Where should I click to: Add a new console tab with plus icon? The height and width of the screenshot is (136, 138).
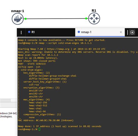(132, 32)
